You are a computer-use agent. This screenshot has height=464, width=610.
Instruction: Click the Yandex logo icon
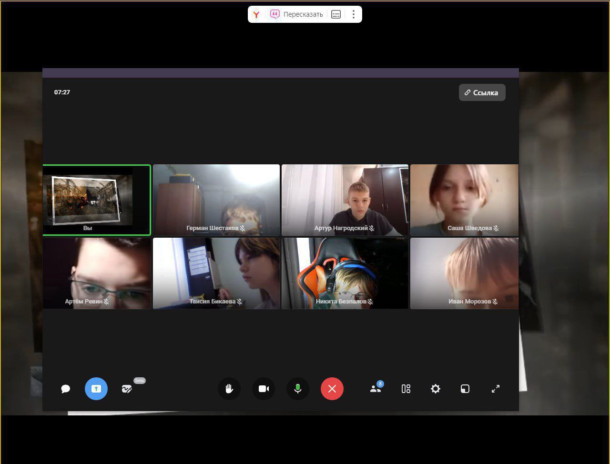[x=256, y=14]
